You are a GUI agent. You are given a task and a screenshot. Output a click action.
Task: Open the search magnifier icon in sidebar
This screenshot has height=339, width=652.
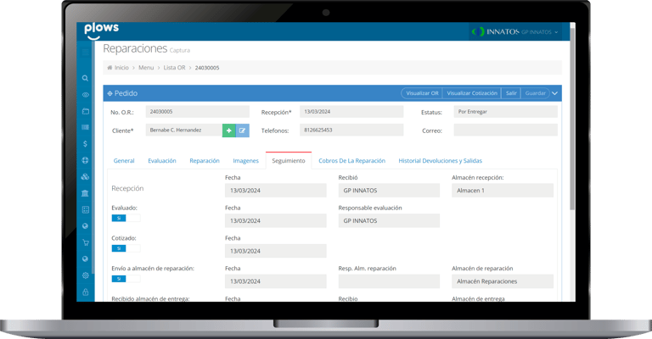(x=85, y=78)
